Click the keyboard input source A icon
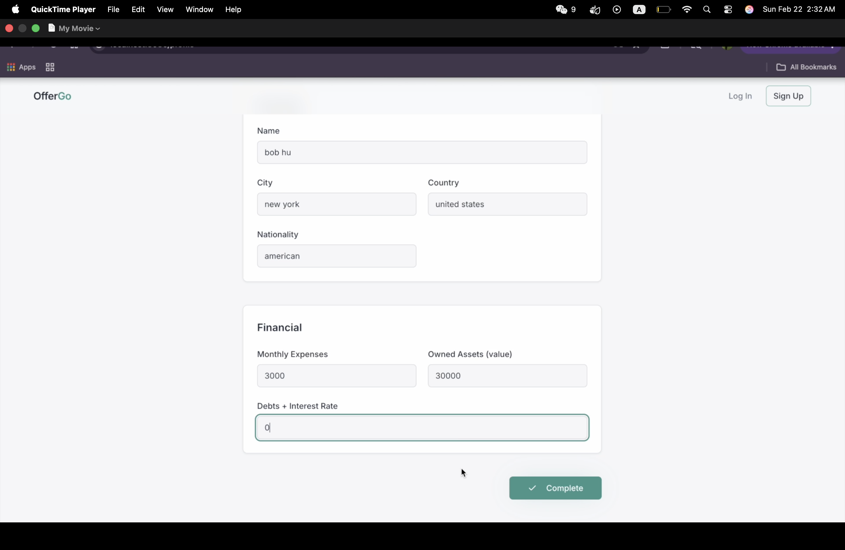Viewport: 845px width, 550px height. 639,9
